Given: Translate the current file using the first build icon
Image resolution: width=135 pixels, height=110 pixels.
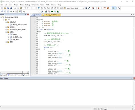Looking at the screenshot, I should tap(2, 11).
